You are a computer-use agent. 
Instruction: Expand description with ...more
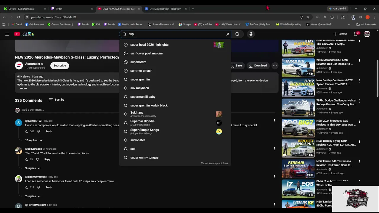22,88
